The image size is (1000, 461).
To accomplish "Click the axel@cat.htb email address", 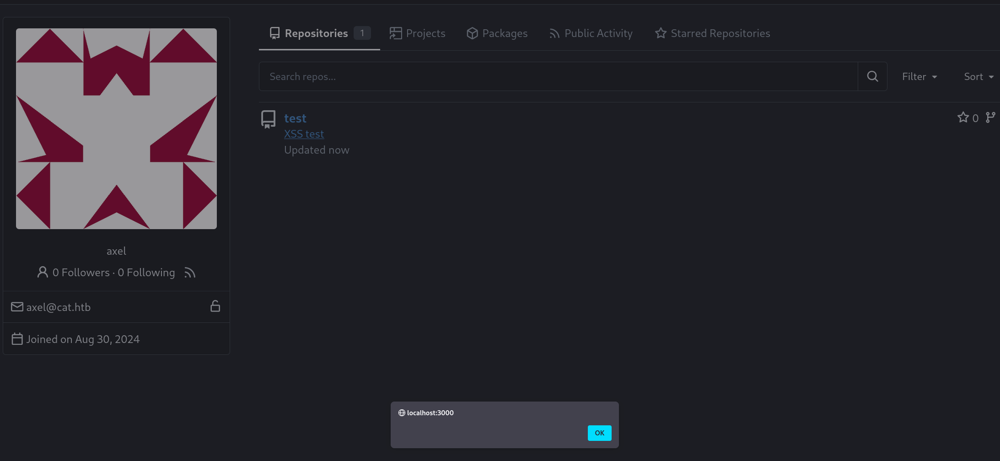I will [x=59, y=307].
